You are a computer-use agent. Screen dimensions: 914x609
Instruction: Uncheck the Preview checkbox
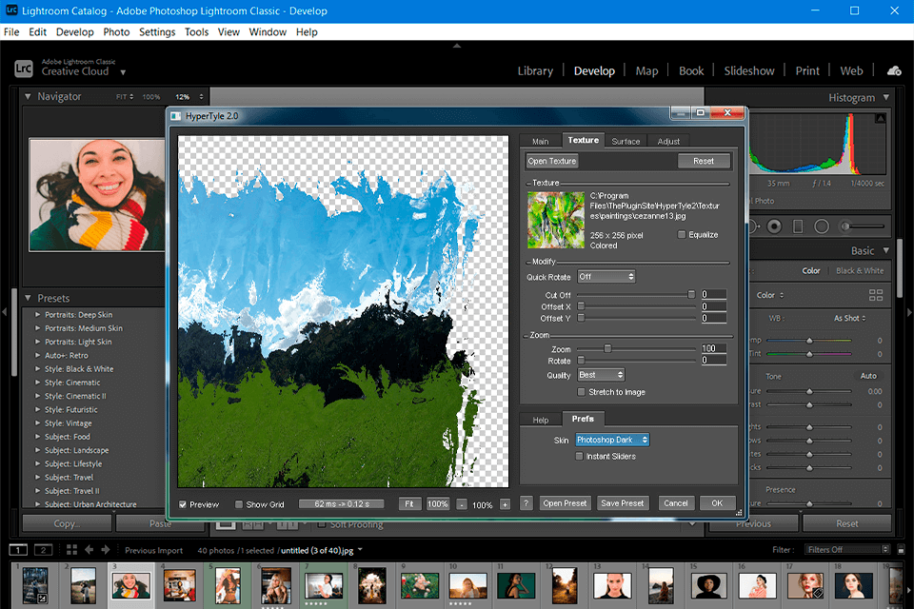pyautogui.click(x=183, y=504)
